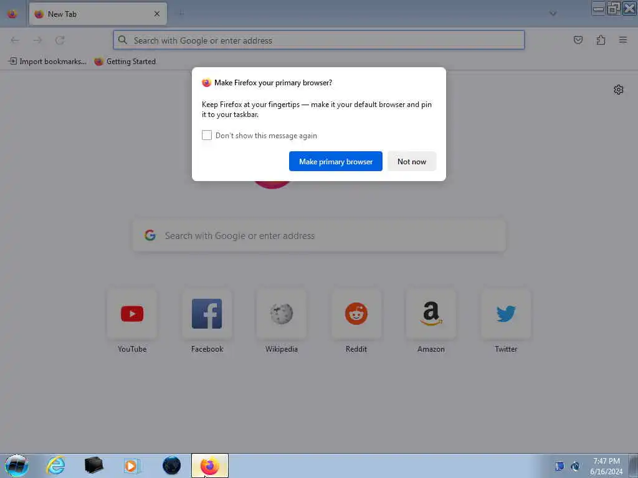Close the New Tab tab

(x=157, y=14)
